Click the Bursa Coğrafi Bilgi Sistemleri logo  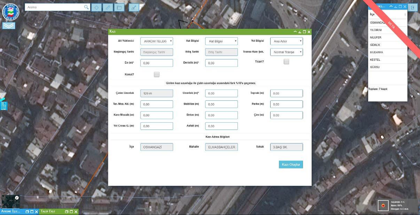click(x=11, y=11)
